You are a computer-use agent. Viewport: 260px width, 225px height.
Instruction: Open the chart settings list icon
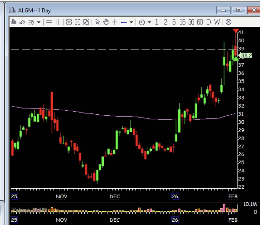pyautogui.click(x=31, y=22)
